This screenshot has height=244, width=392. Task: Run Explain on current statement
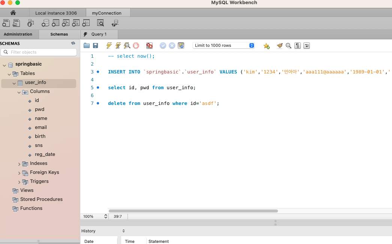pyautogui.click(x=127, y=45)
